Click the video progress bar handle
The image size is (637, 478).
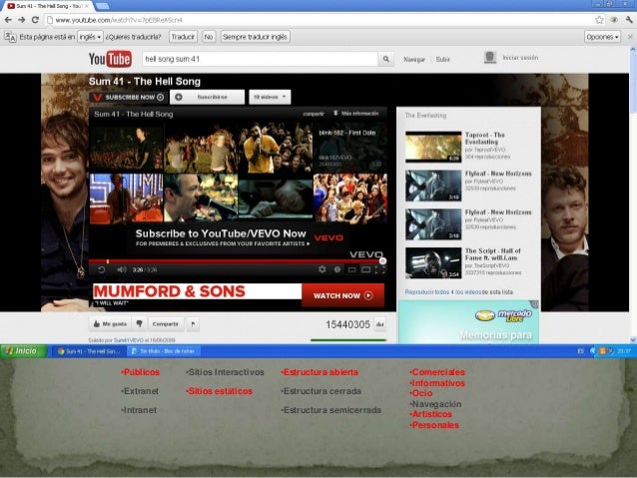[382, 261]
